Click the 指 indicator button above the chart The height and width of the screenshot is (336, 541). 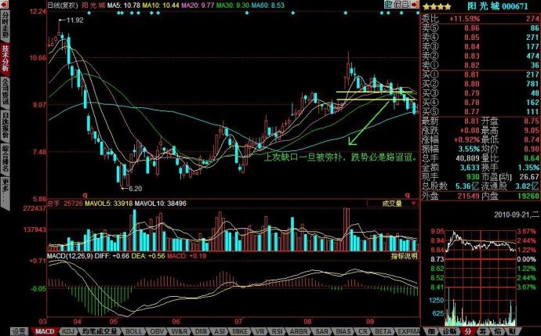pyautogui.click(x=388, y=4)
